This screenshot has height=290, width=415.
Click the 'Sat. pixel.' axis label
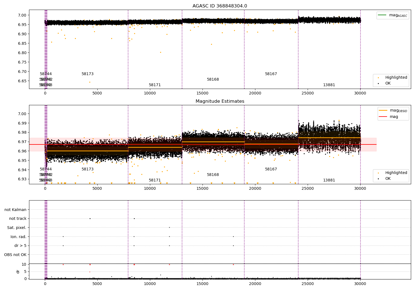pos(17,228)
